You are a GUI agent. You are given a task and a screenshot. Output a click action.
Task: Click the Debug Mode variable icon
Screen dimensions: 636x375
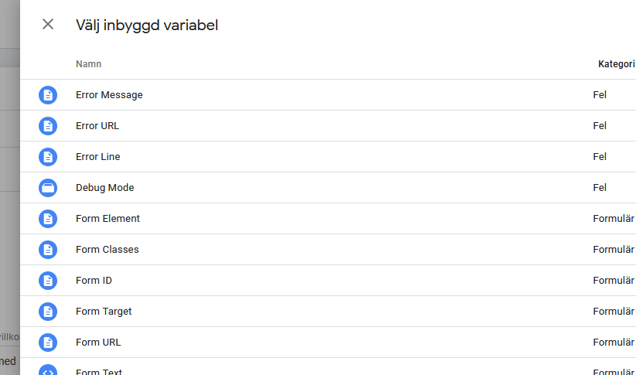point(48,188)
